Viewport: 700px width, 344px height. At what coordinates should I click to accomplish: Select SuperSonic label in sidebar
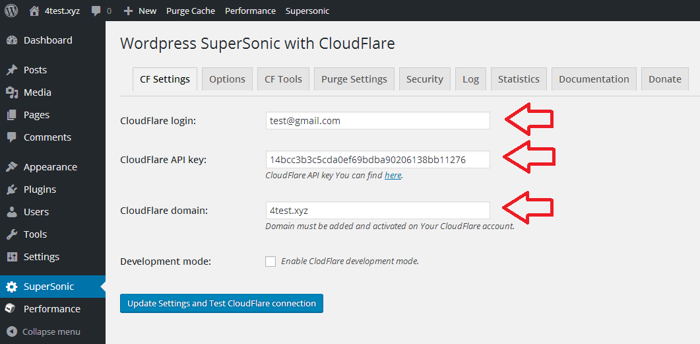coord(49,287)
